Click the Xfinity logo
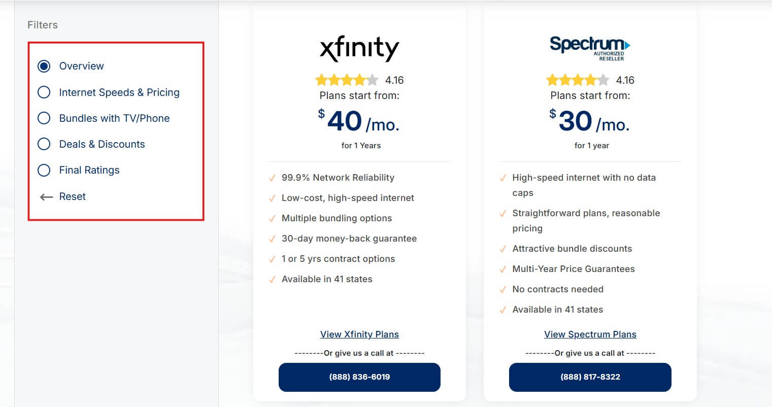Image resolution: width=772 pixels, height=407 pixels. pyautogui.click(x=359, y=49)
